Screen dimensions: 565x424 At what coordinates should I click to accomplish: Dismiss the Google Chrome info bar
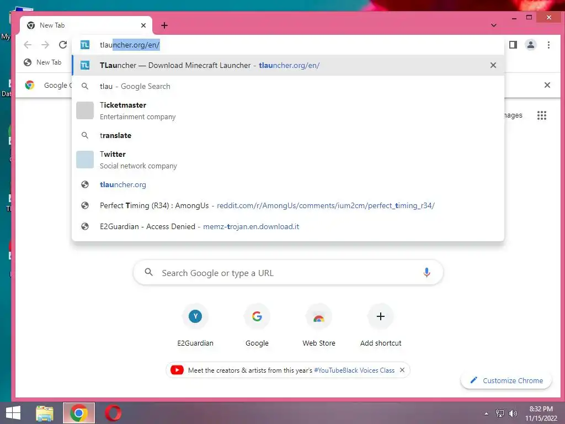[547, 85]
